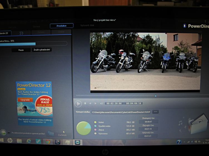Viewport: 209px width, 156px height.
Task: Click the blue help question mark icon
Action: [179, 142]
